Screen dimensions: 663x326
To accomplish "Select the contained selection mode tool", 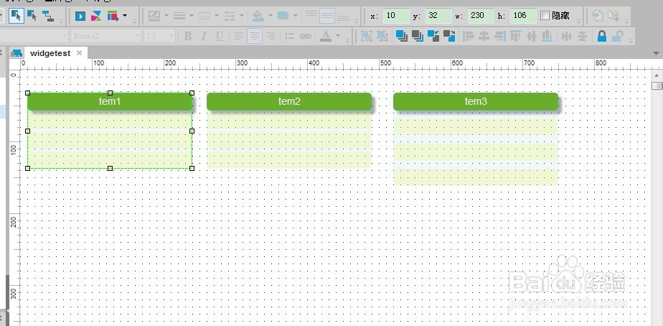I will pyautogui.click(x=32, y=16).
